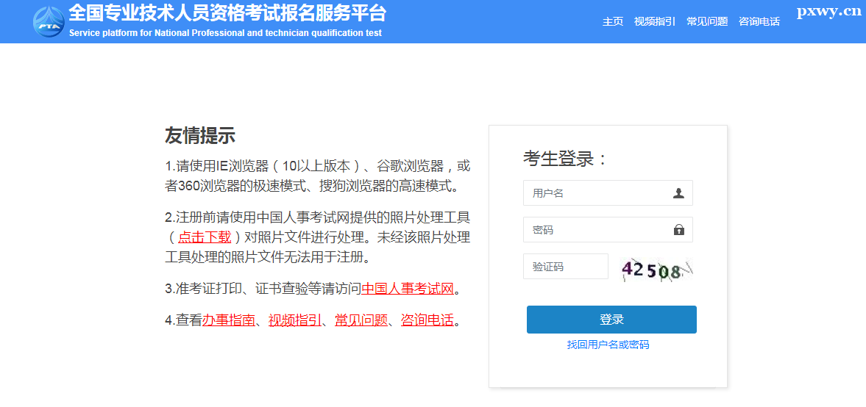Click the PTA logo in the header
The image size is (866, 407).
[x=49, y=21]
